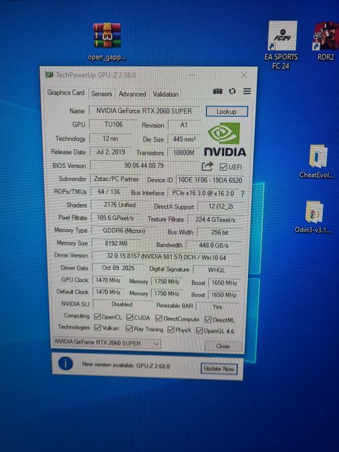Image resolution: width=339 pixels, height=452 pixels.
Task: Close GPU-Z with the title bar X
Action: 243,76
